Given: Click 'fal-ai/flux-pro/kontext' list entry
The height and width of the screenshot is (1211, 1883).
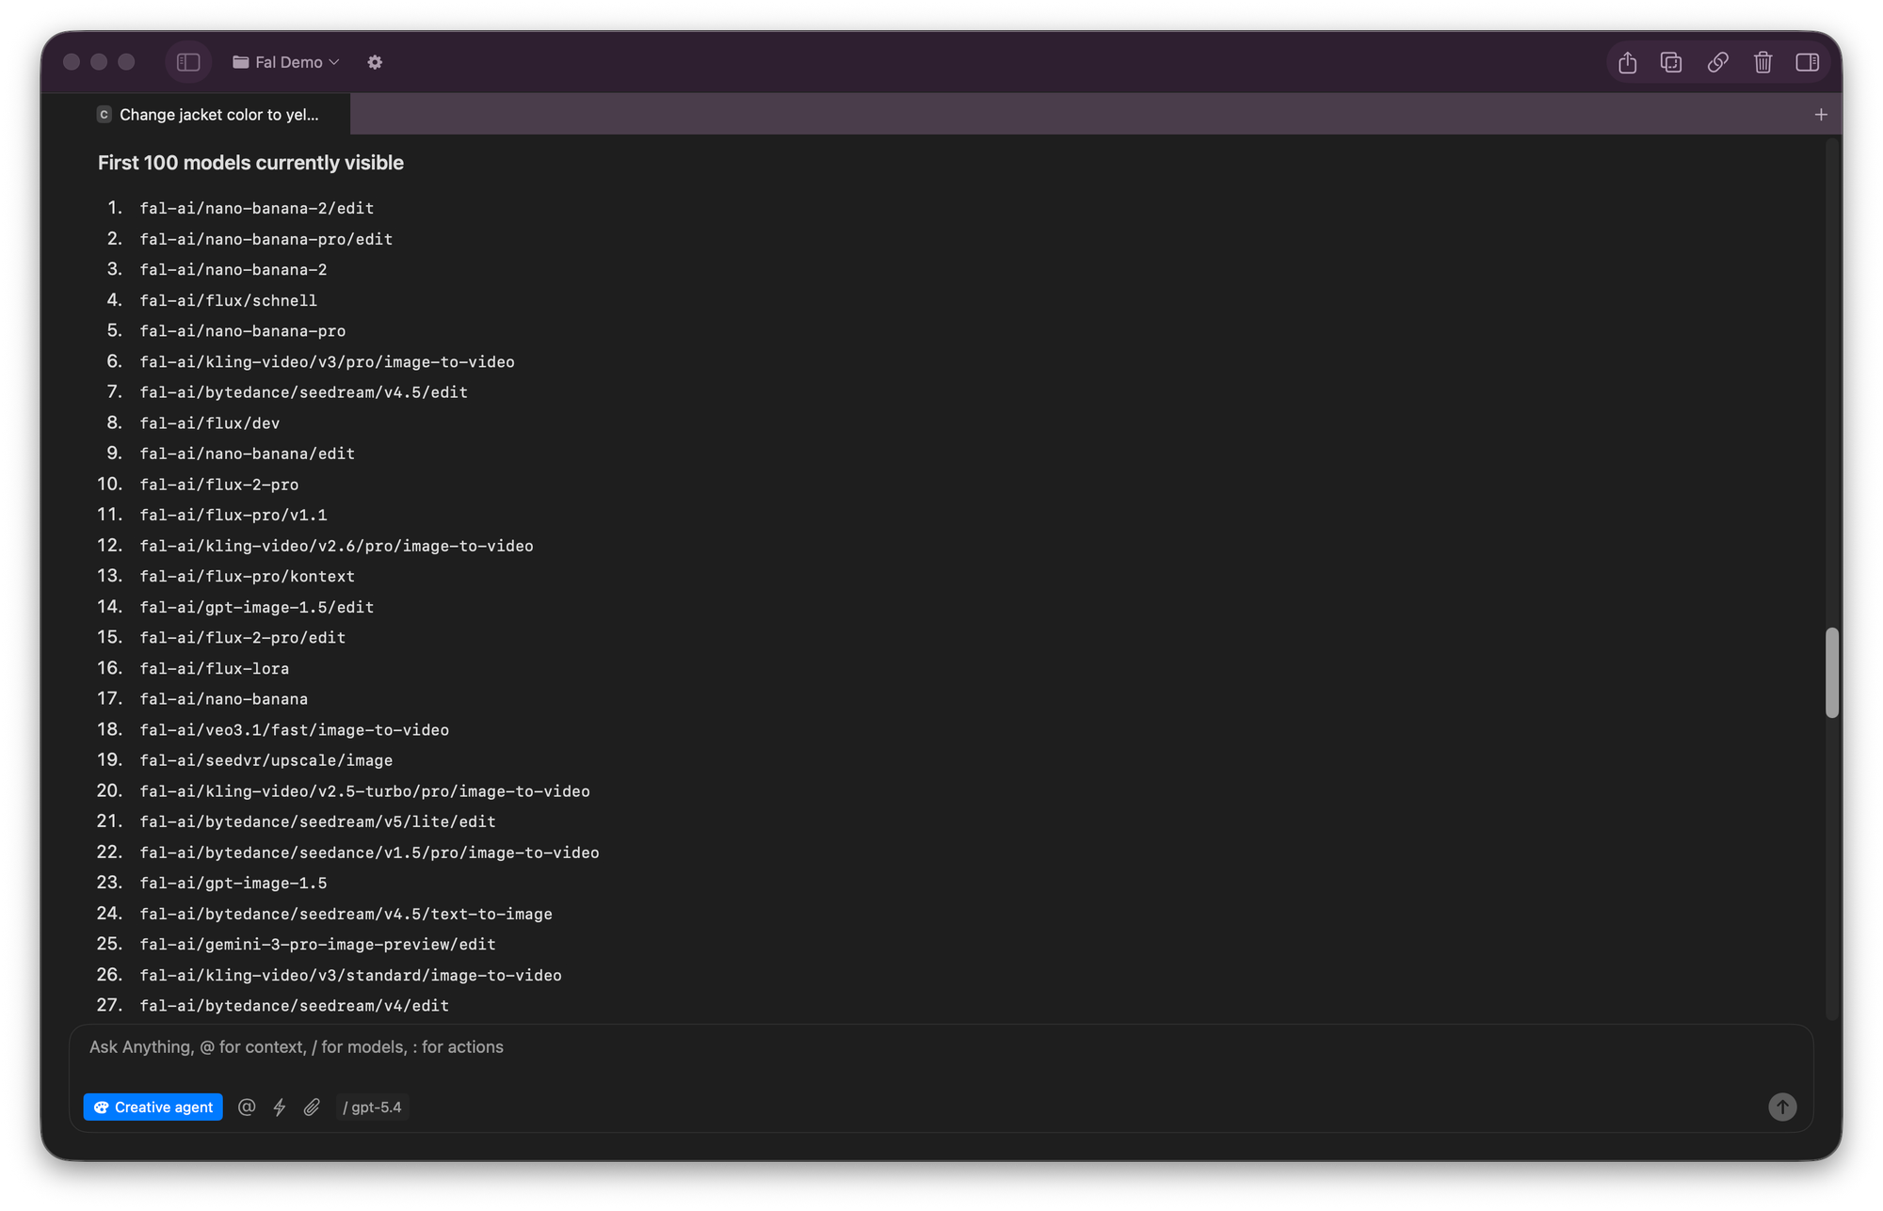Looking at the screenshot, I should point(248,576).
